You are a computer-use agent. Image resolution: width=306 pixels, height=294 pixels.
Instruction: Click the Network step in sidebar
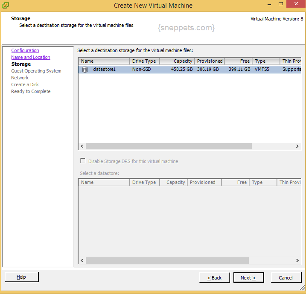coord(20,78)
